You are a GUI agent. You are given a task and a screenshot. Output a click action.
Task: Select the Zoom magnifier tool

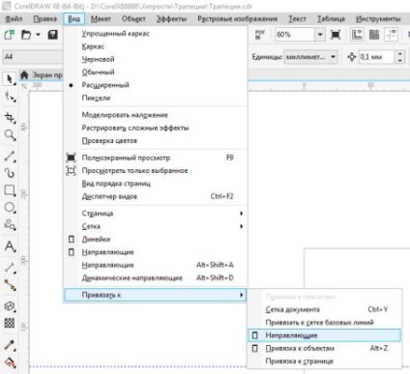pyautogui.click(x=10, y=134)
